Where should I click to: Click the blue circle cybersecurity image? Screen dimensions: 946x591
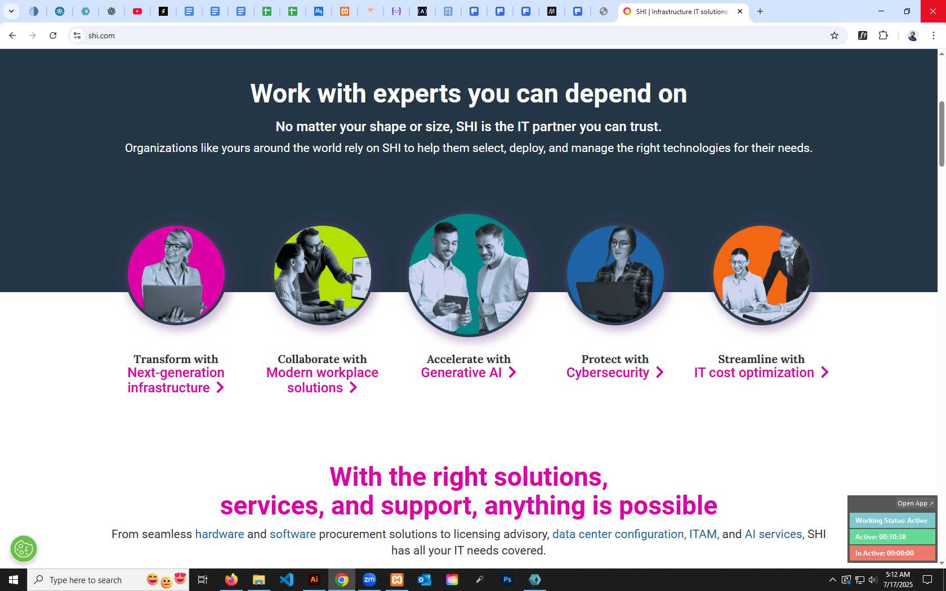[x=615, y=275]
